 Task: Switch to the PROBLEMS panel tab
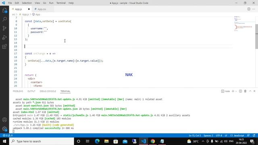pyautogui.click(x=18, y=91)
